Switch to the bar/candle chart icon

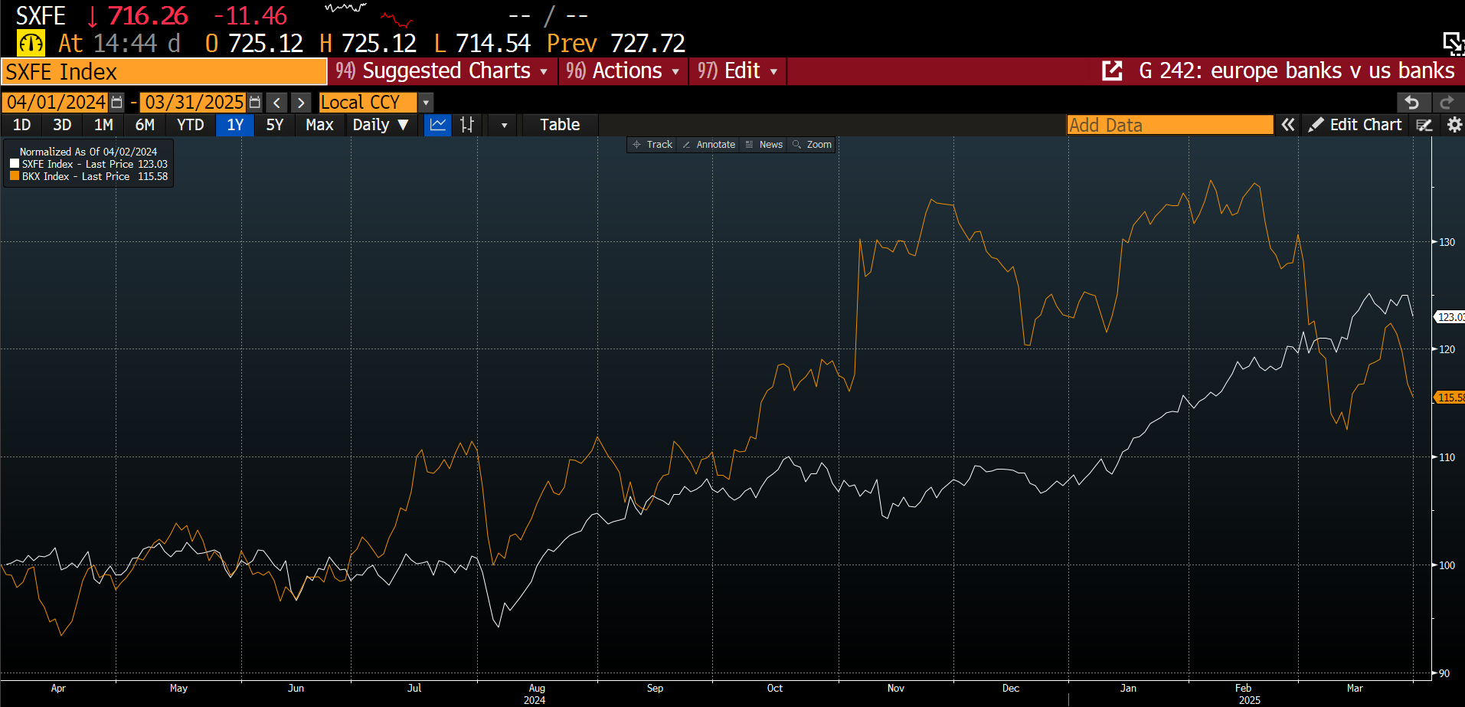pyautogui.click(x=467, y=125)
